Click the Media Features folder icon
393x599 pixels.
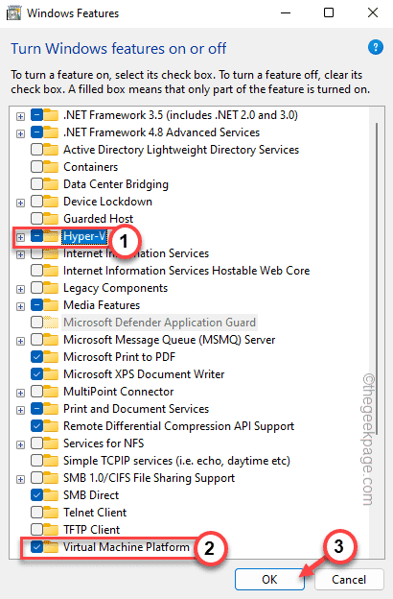point(51,305)
